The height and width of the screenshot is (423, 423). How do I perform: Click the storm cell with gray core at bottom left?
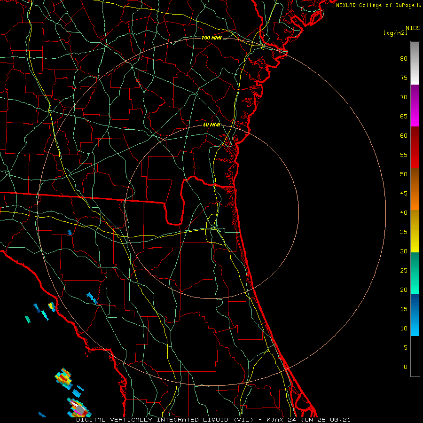tap(79, 408)
